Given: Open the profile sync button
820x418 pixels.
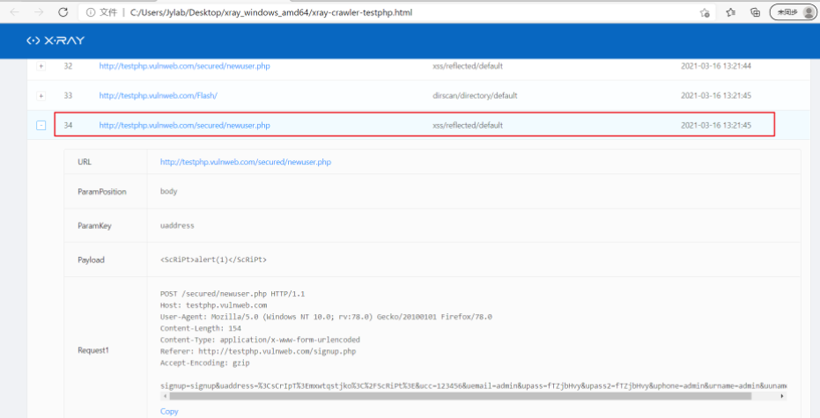Looking at the screenshot, I should [793, 12].
